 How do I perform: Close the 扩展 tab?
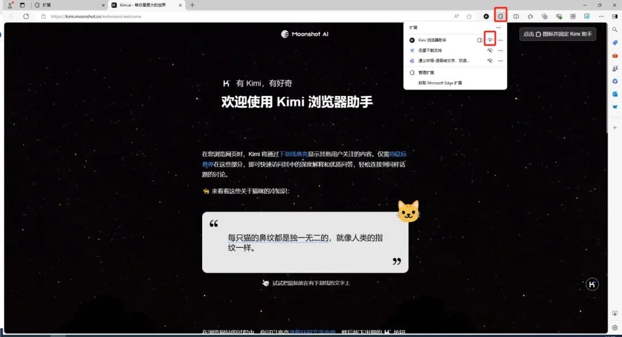tap(103, 5)
